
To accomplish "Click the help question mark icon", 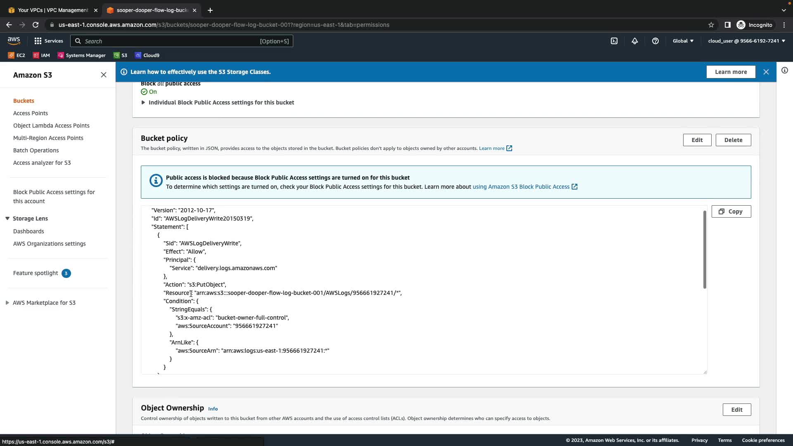I will pyautogui.click(x=655, y=41).
